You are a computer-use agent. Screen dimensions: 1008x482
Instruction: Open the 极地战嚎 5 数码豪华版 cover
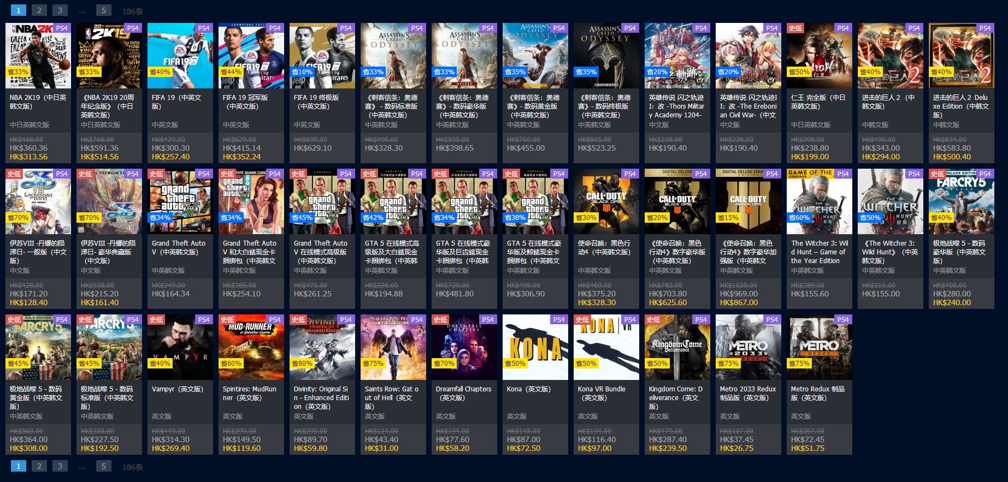click(962, 201)
